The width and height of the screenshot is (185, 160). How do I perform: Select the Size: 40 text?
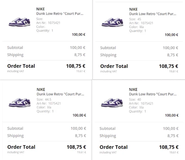coord(135,99)
